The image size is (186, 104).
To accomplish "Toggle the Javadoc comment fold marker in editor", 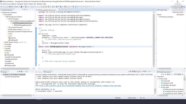I will (38, 28).
